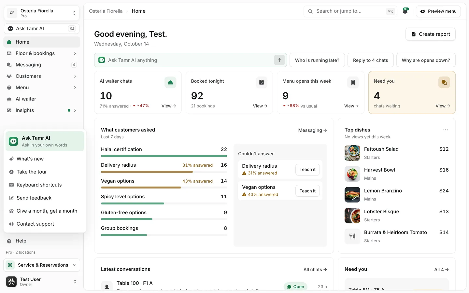Click the Home icon in the sidebar

point(9,42)
